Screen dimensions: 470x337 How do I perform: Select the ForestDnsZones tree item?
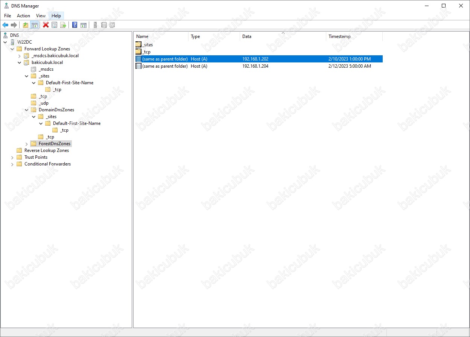55,144
